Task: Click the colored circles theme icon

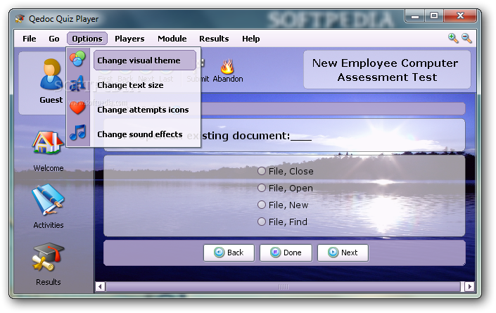Action: click(x=77, y=59)
